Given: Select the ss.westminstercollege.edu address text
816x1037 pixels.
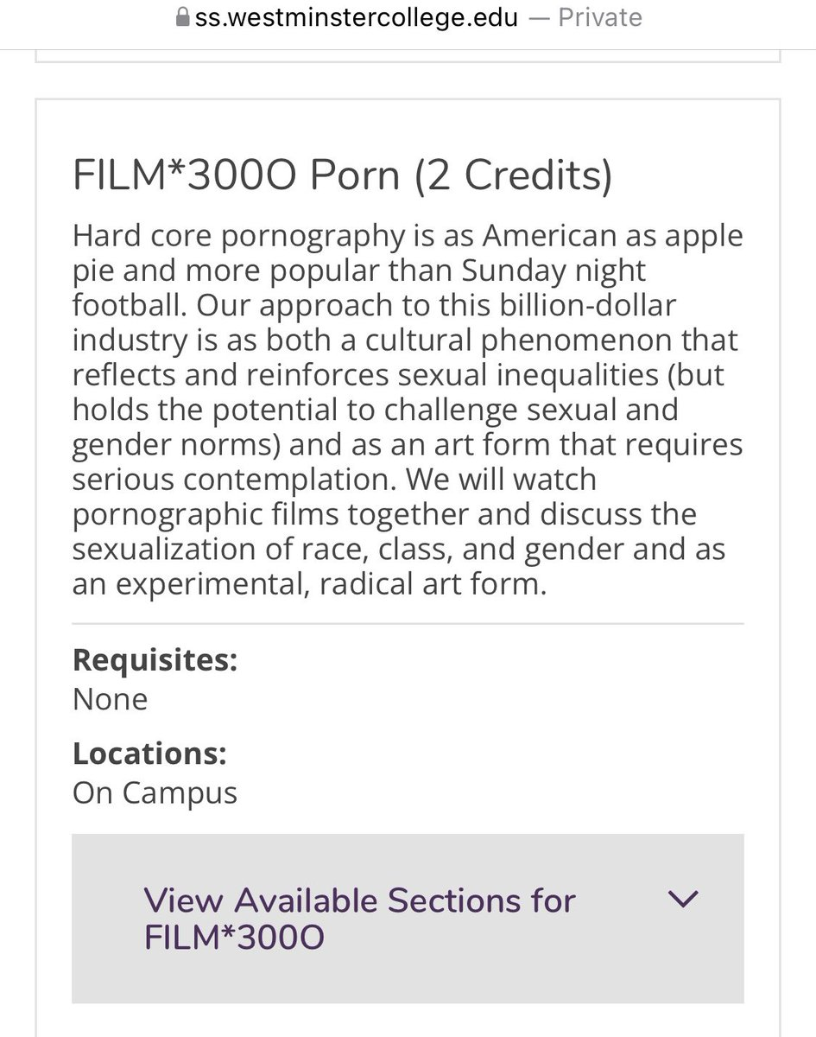Looking at the screenshot, I should coord(357,18).
